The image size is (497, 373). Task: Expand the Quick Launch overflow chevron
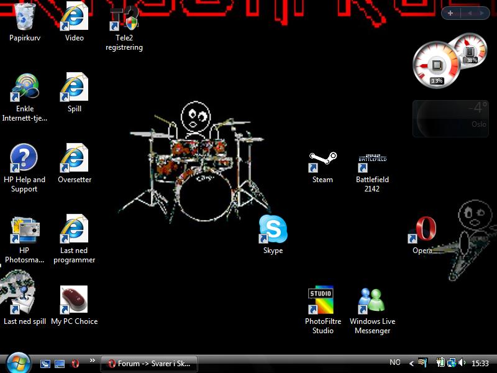click(92, 361)
